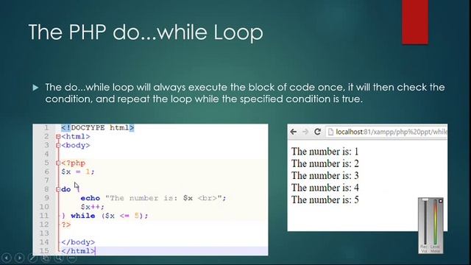Click output 'The number is: 5'

click(x=325, y=199)
